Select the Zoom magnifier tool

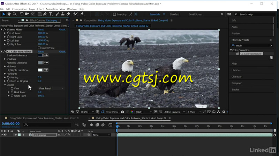(15, 14)
